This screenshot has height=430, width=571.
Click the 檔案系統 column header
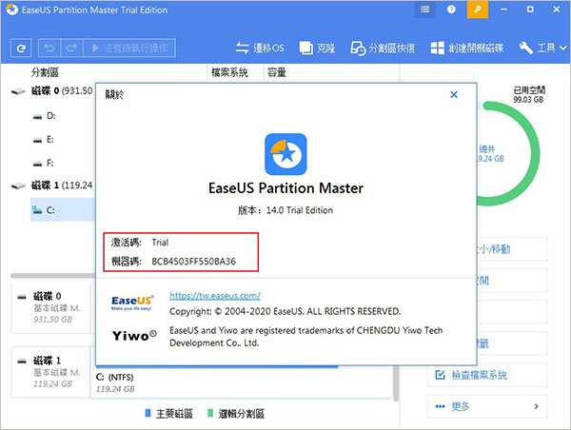(x=229, y=72)
